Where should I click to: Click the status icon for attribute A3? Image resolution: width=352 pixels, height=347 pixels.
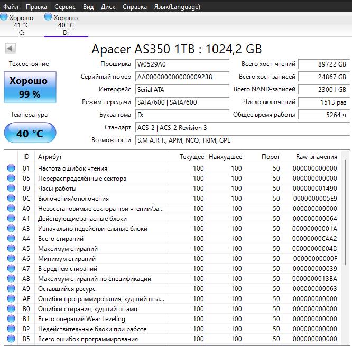pos(11,228)
